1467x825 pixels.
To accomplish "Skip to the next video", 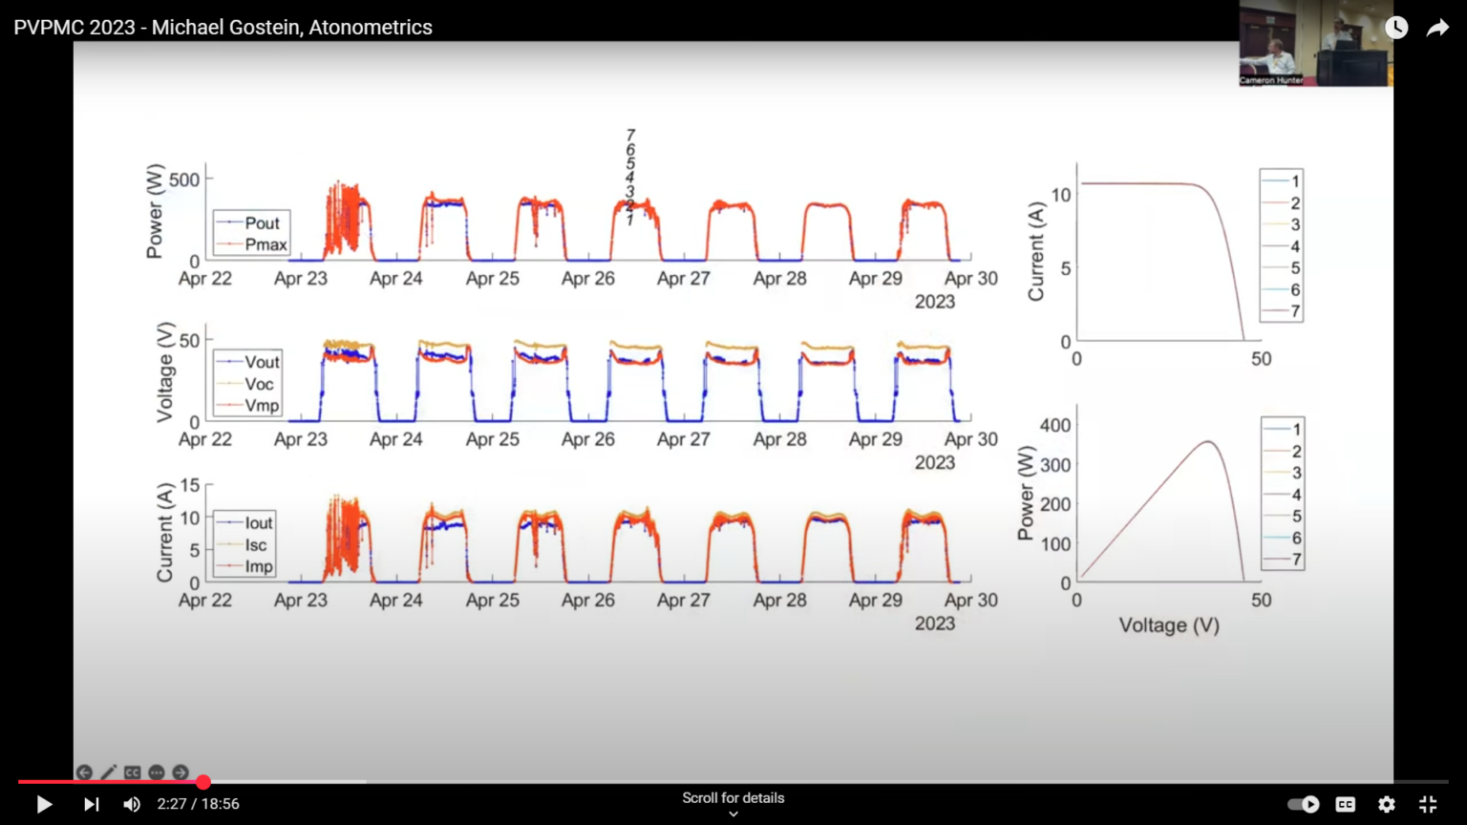I will [91, 804].
